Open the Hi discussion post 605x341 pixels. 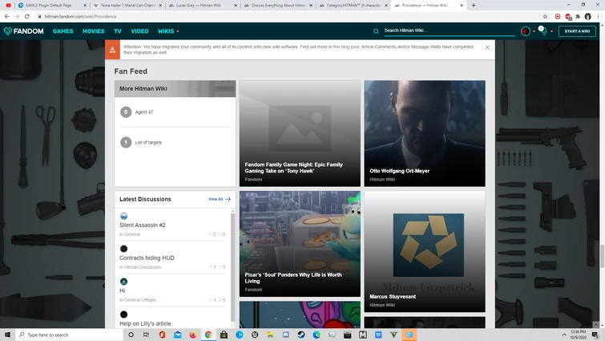pos(123,290)
